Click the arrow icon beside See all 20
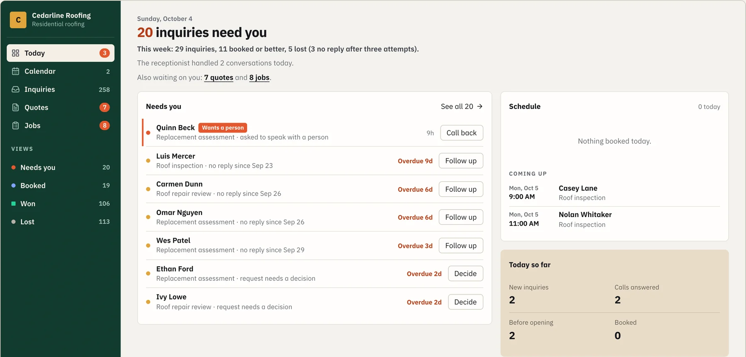Screen dimensions: 746x357 pyautogui.click(x=480, y=106)
